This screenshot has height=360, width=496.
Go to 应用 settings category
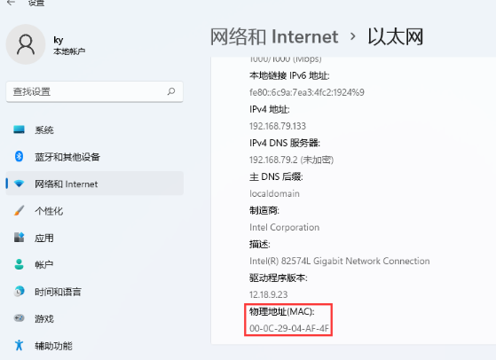[x=95, y=238]
